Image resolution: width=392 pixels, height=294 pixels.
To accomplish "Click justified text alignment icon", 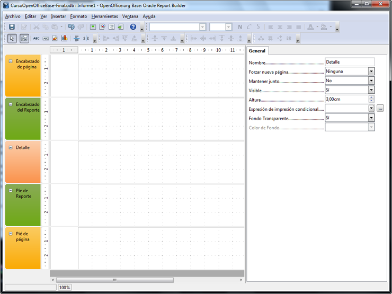I will pos(298,26).
